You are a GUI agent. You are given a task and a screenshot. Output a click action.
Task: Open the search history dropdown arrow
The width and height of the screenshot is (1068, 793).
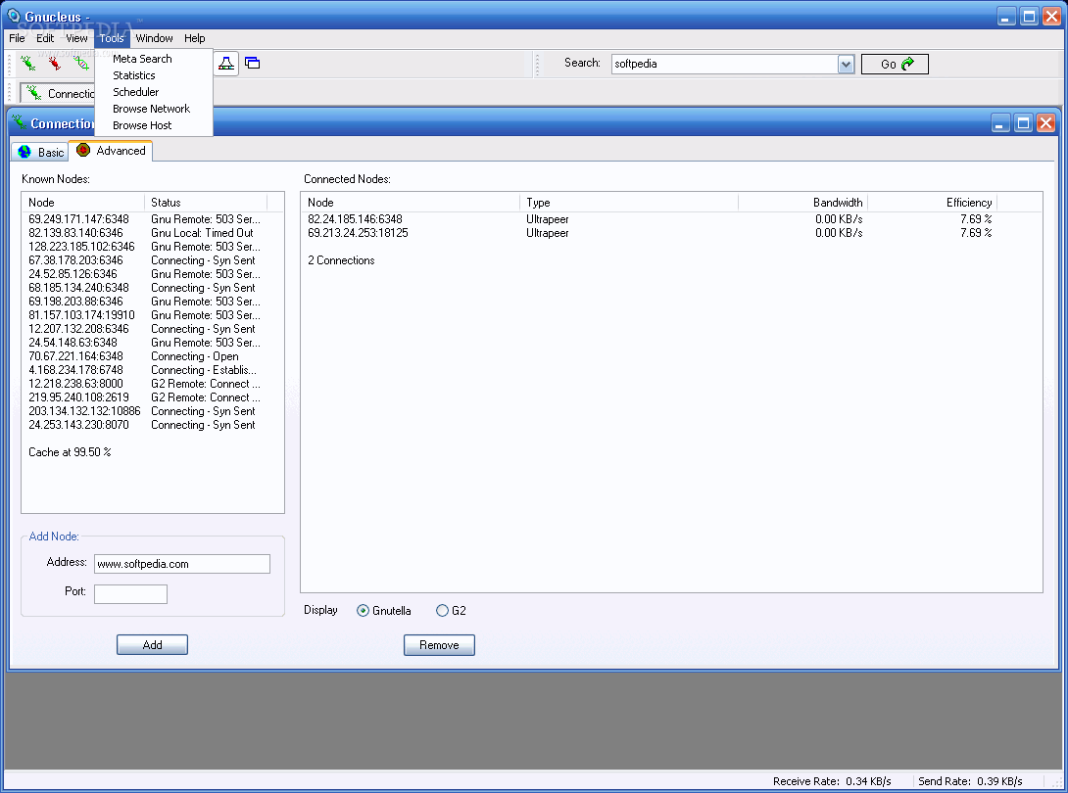(846, 64)
